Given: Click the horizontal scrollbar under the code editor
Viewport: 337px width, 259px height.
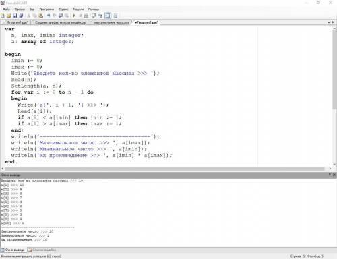Looking at the screenshot, I should pyautogui.click(x=166, y=169).
